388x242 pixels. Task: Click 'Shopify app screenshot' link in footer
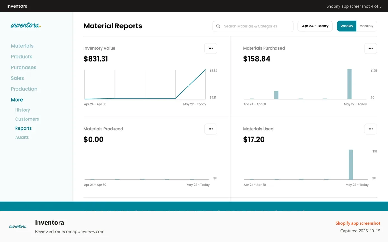click(358, 223)
